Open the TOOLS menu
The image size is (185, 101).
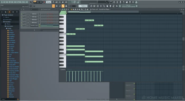24,2
